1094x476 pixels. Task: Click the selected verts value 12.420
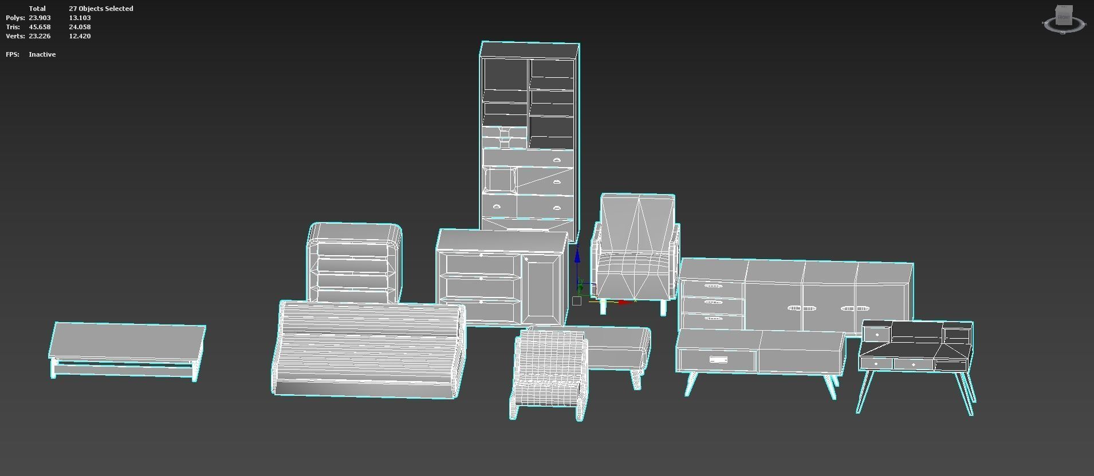[80, 36]
